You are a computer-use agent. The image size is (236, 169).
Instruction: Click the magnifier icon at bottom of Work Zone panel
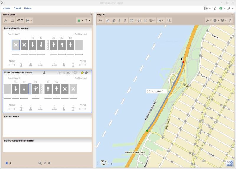click(x=40, y=163)
